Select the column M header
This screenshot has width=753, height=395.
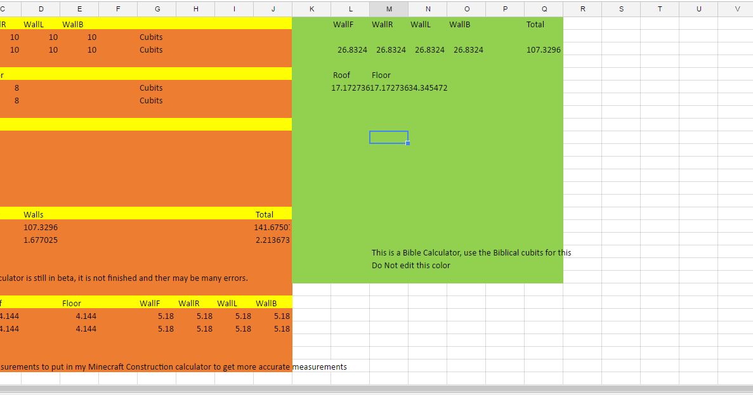[389, 9]
